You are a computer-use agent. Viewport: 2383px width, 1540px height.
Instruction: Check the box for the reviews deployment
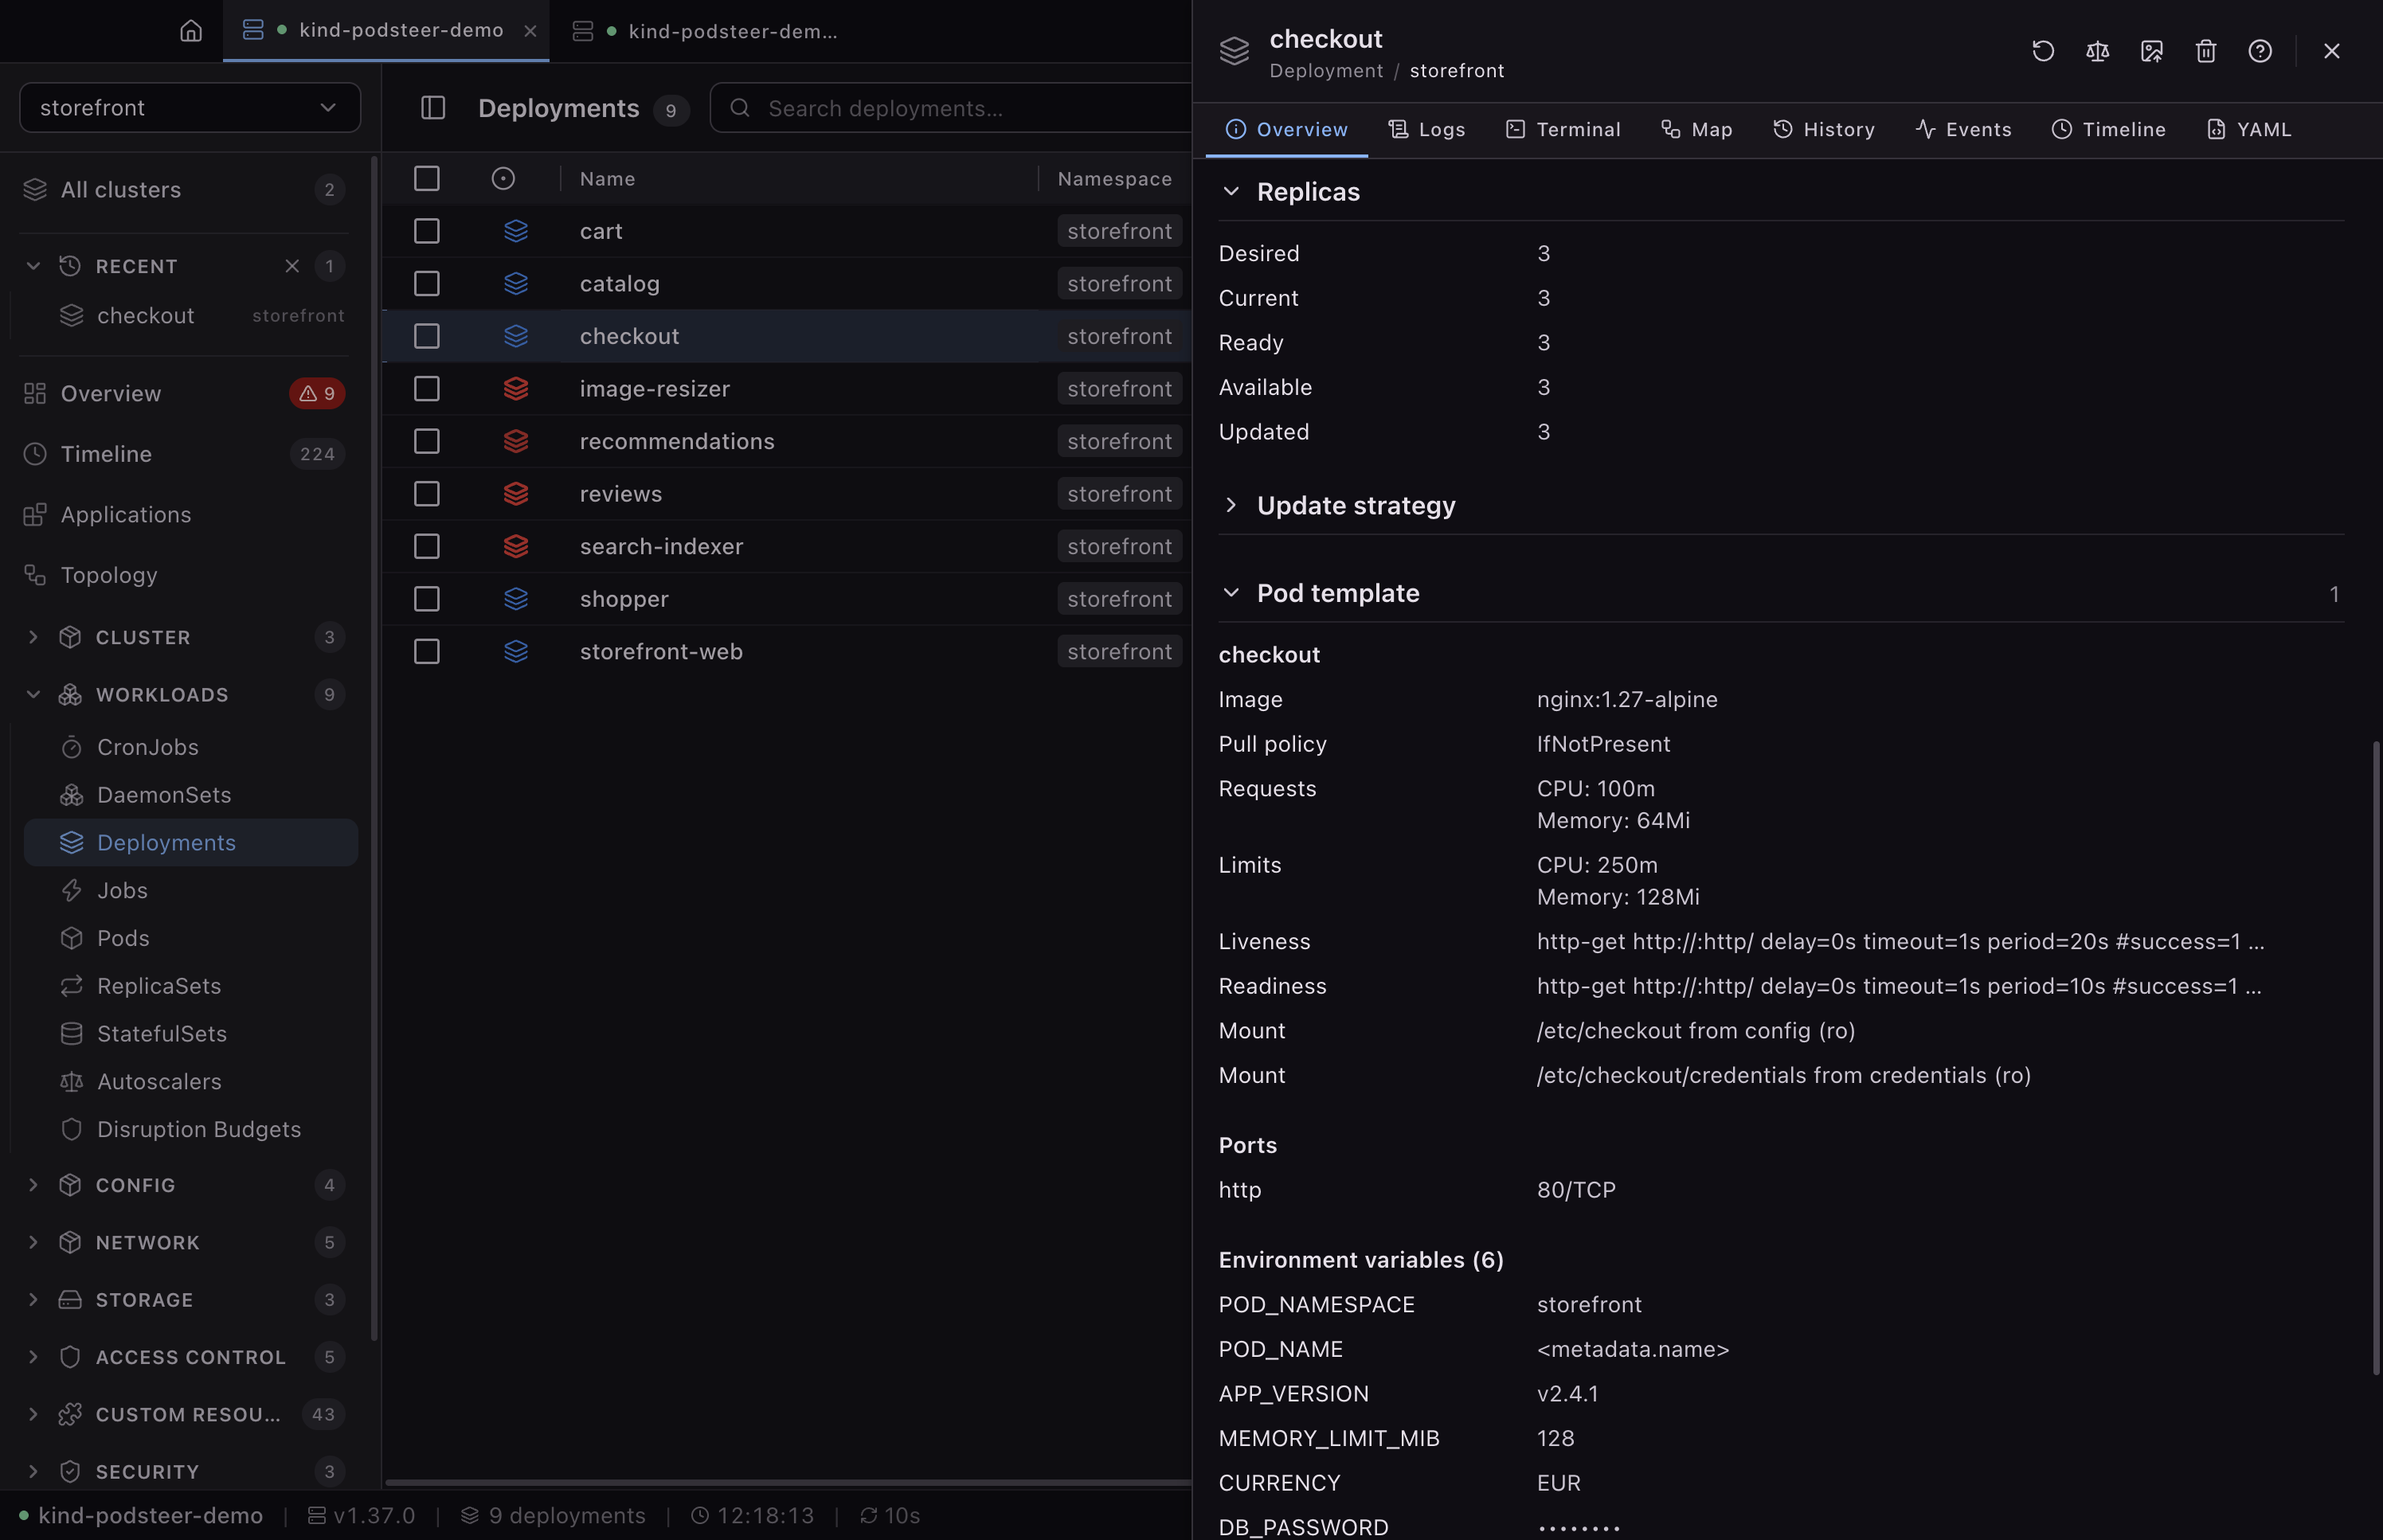pyautogui.click(x=427, y=494)
